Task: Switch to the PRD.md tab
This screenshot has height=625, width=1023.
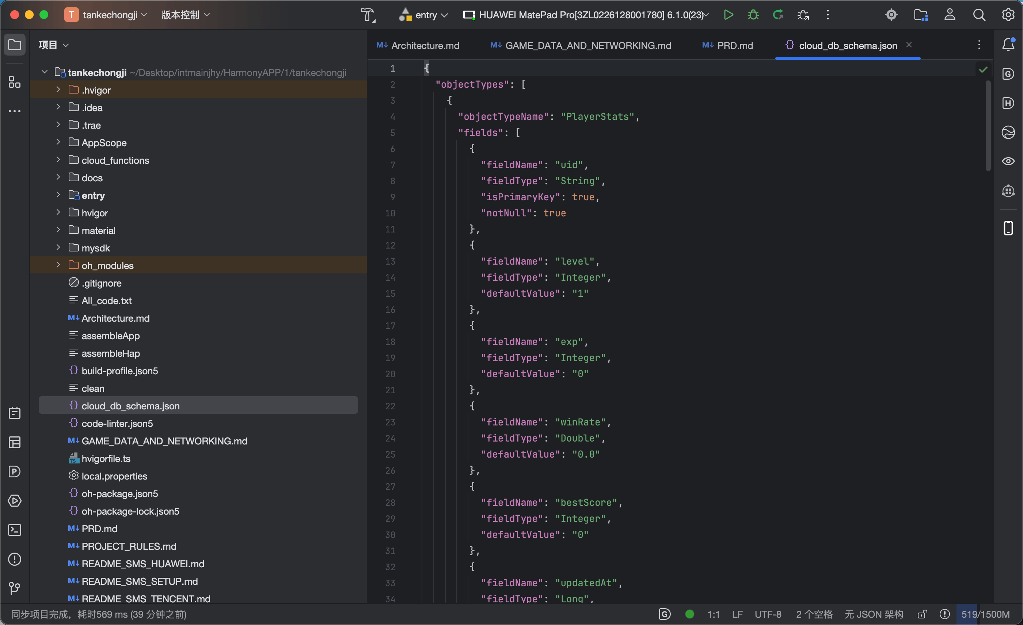Action: tap(727, 45)
